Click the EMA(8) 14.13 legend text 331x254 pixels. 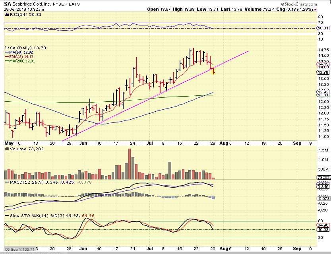click(21, 57)
